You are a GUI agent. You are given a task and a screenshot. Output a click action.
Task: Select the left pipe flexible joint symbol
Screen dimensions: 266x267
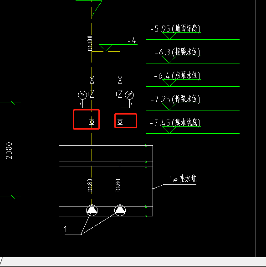point(92,122)
